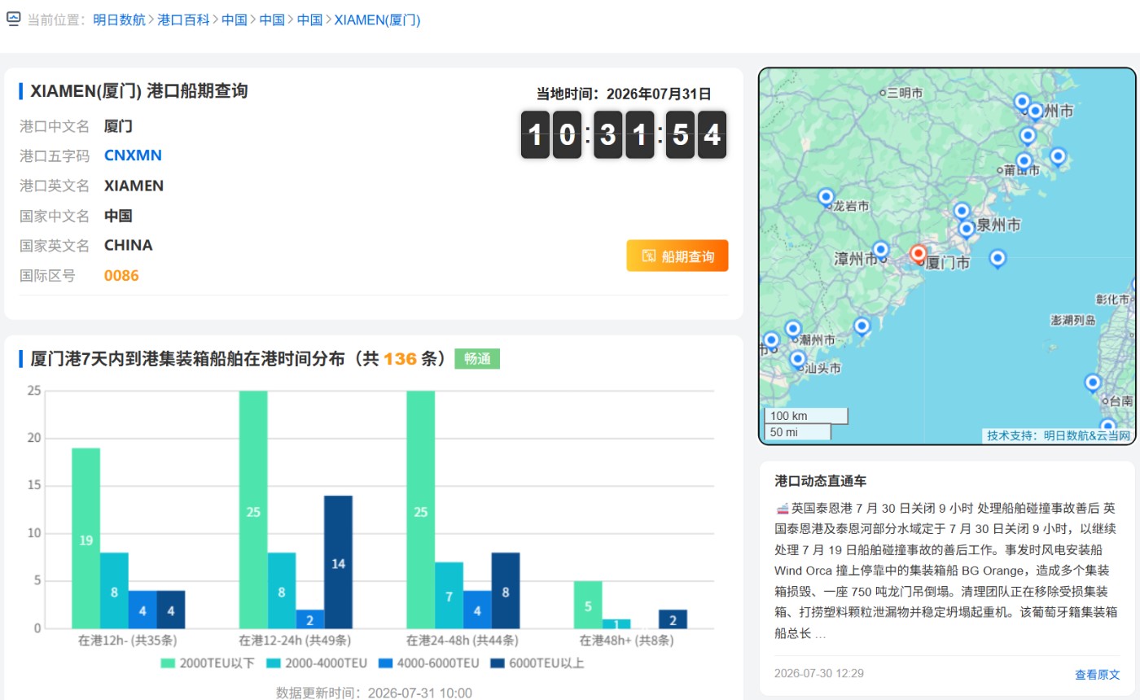
Task: Click the ship emoji in port news
Action: 783,508
